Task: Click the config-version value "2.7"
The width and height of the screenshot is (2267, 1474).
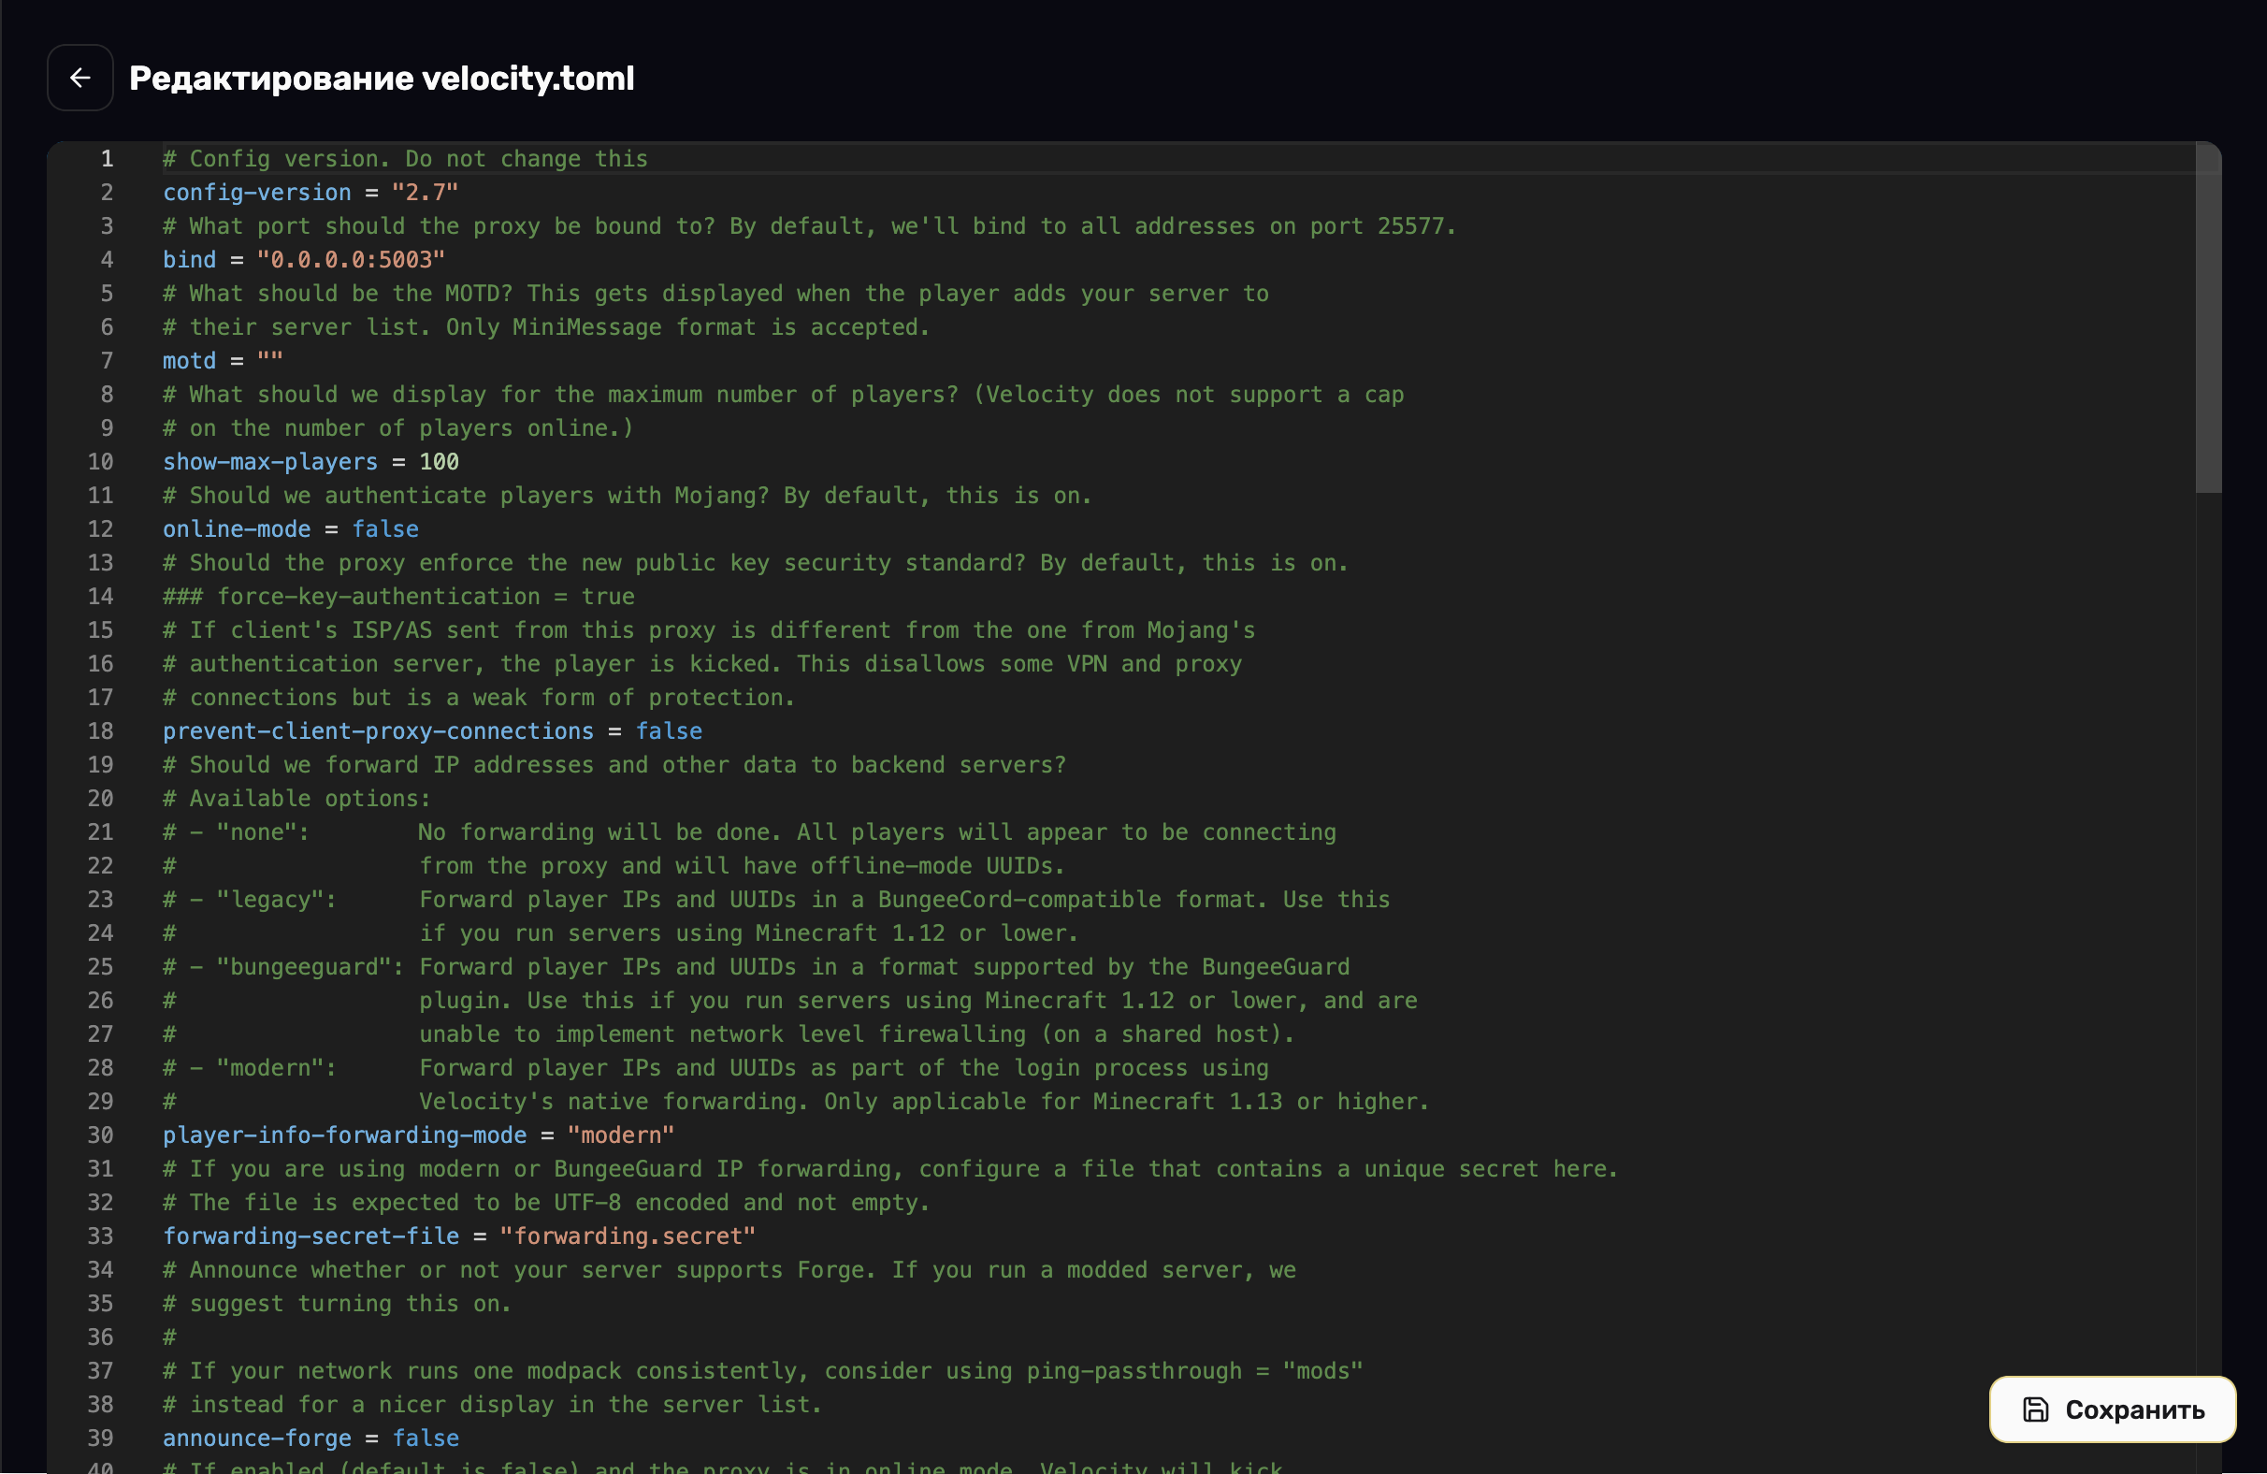Action: click(x=424, y=193)
